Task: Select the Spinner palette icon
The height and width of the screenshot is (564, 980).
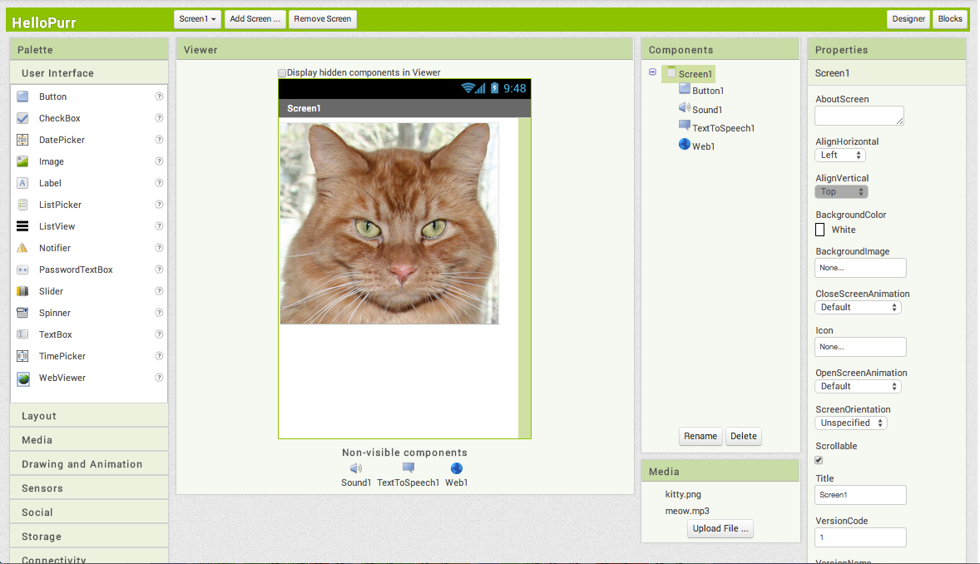Action: 22,313
